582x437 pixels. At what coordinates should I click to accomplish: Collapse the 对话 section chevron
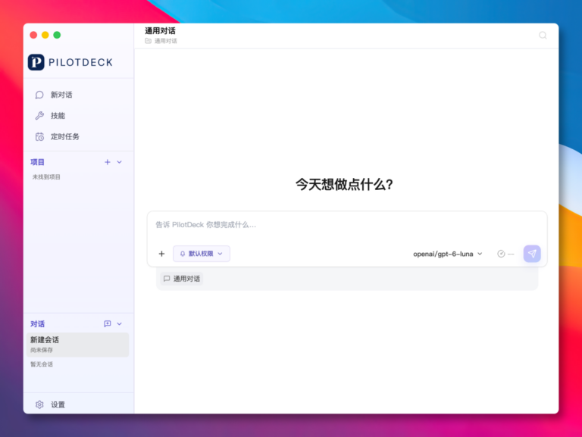click(x=119, y=324)
